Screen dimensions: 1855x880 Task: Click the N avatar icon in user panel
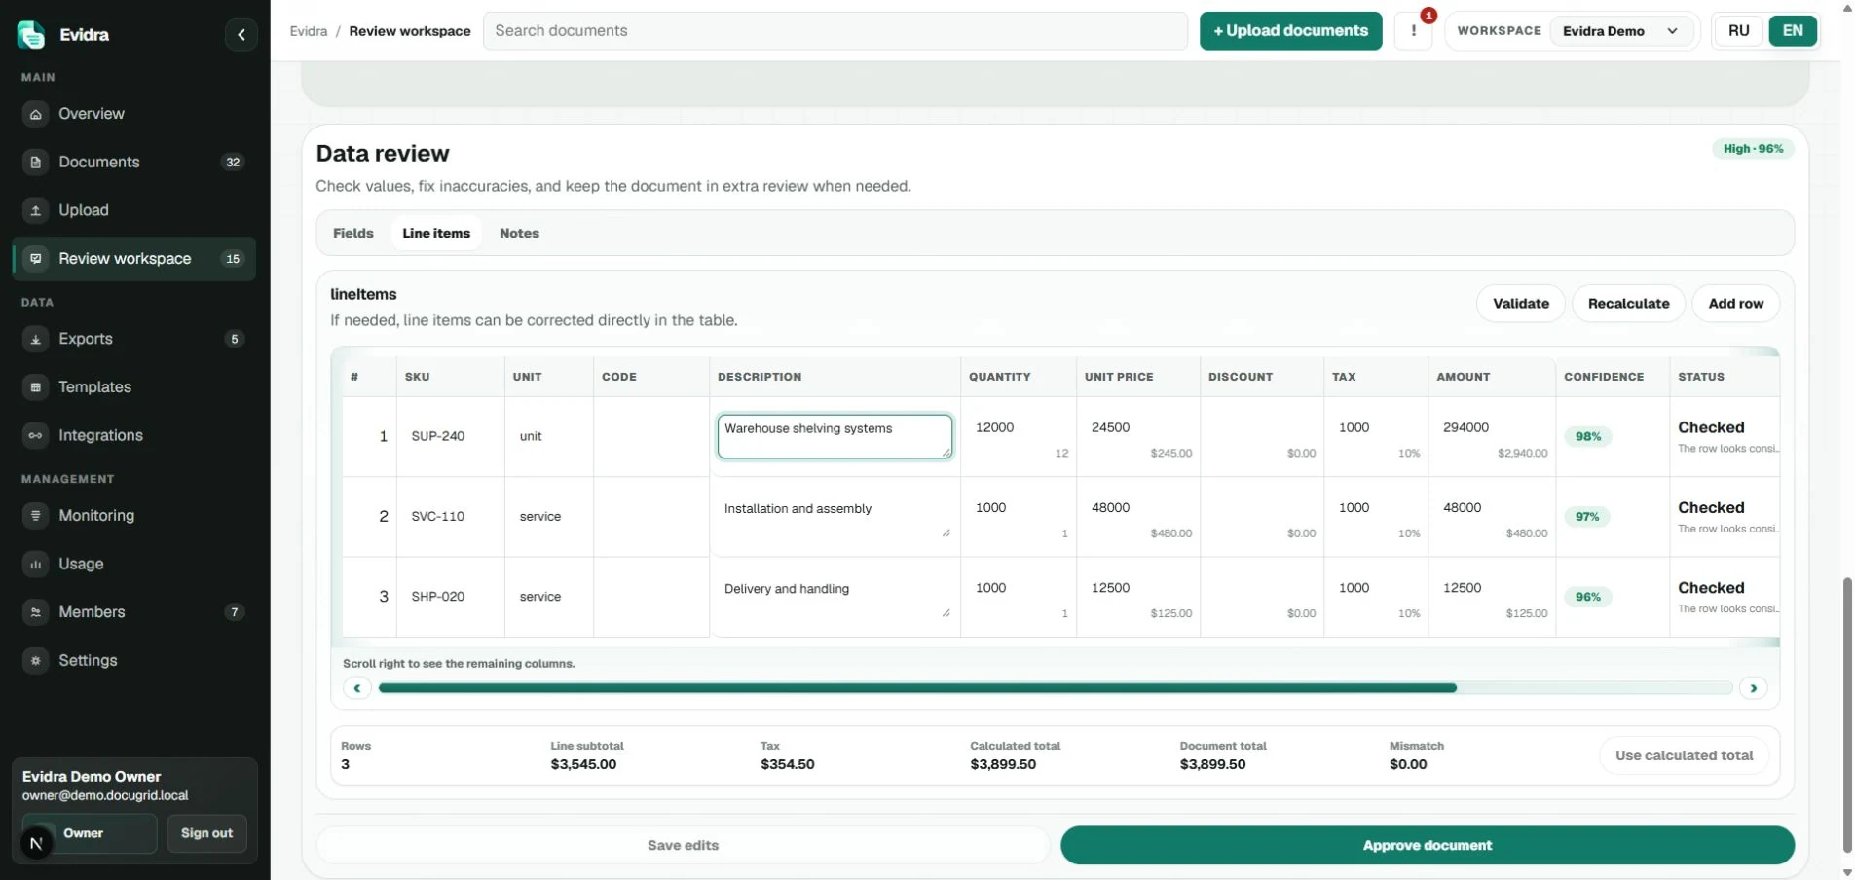[37, 843]
